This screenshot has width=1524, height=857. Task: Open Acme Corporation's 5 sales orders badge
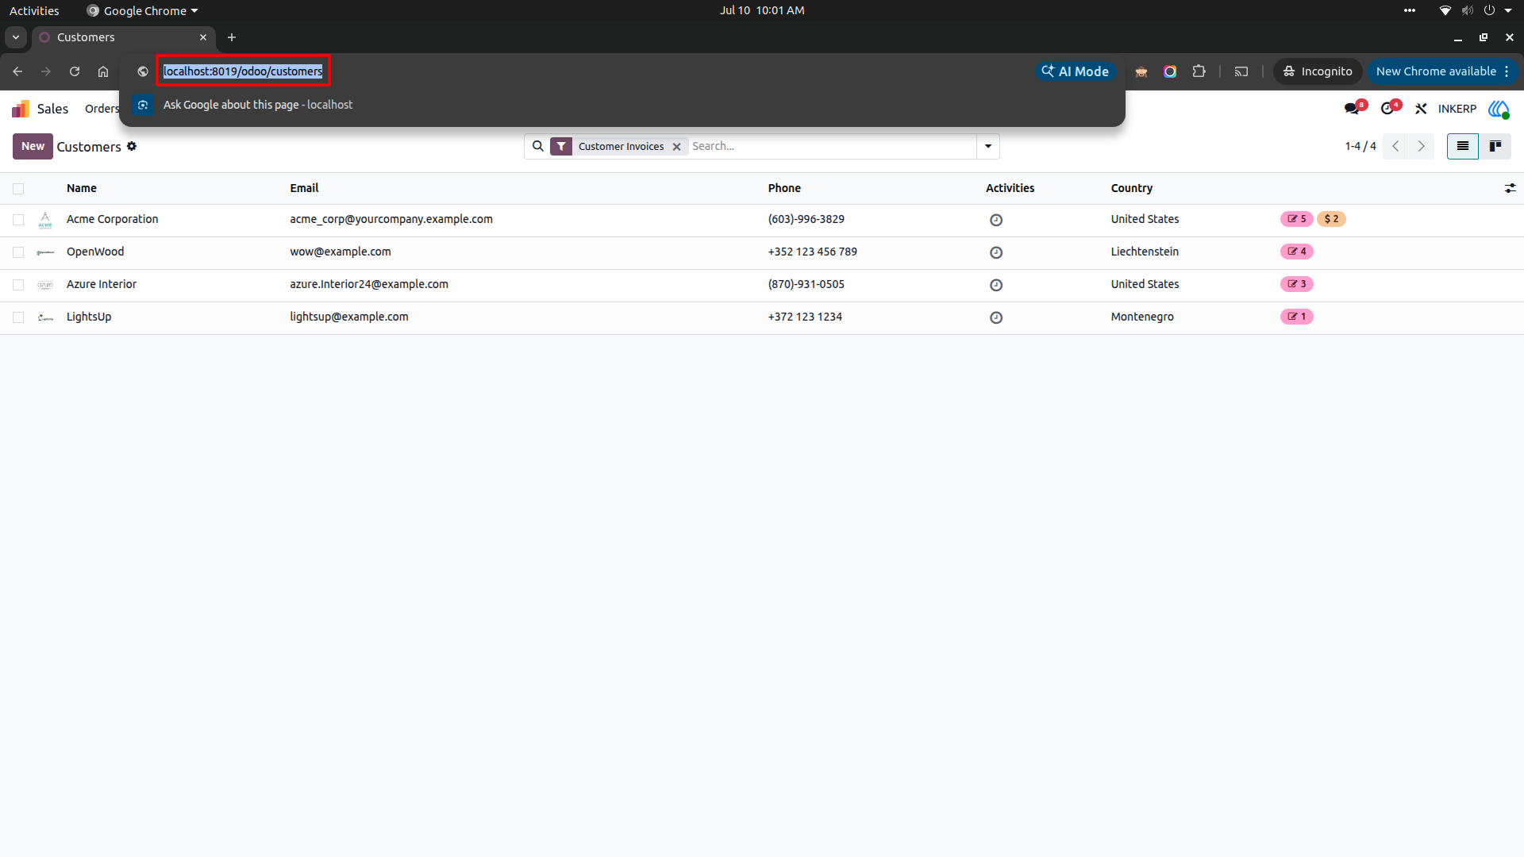pos(1296,219)
